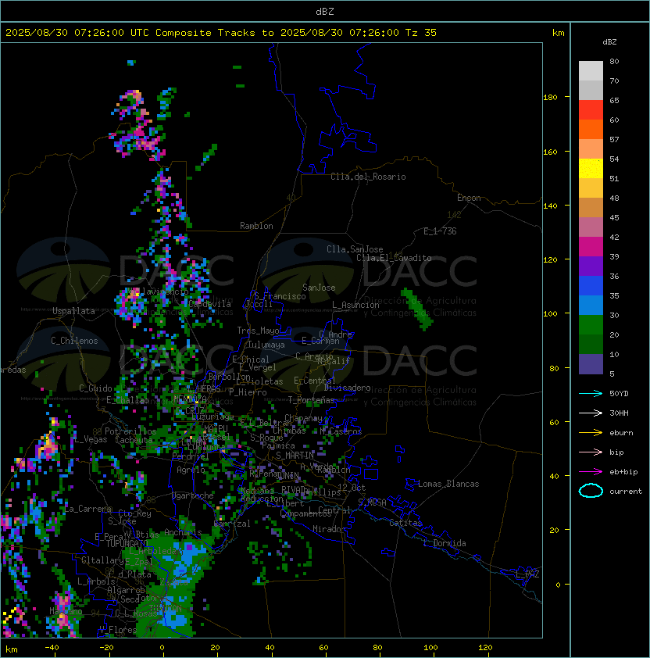Screen dimensions: 650x658
Task: Pick the lightest gray top swatch in legend
Action: (x=591, y=71)
